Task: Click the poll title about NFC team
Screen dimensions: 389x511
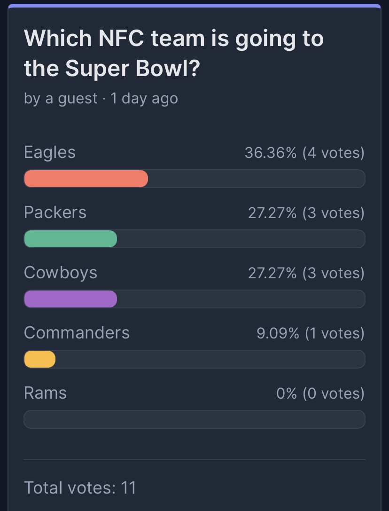Action: point(174,53)
